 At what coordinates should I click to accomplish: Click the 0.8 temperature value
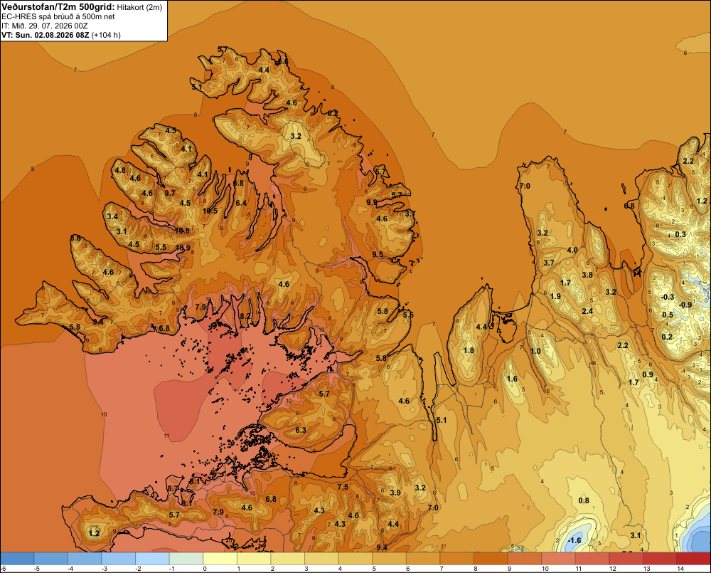click(584, 500)
